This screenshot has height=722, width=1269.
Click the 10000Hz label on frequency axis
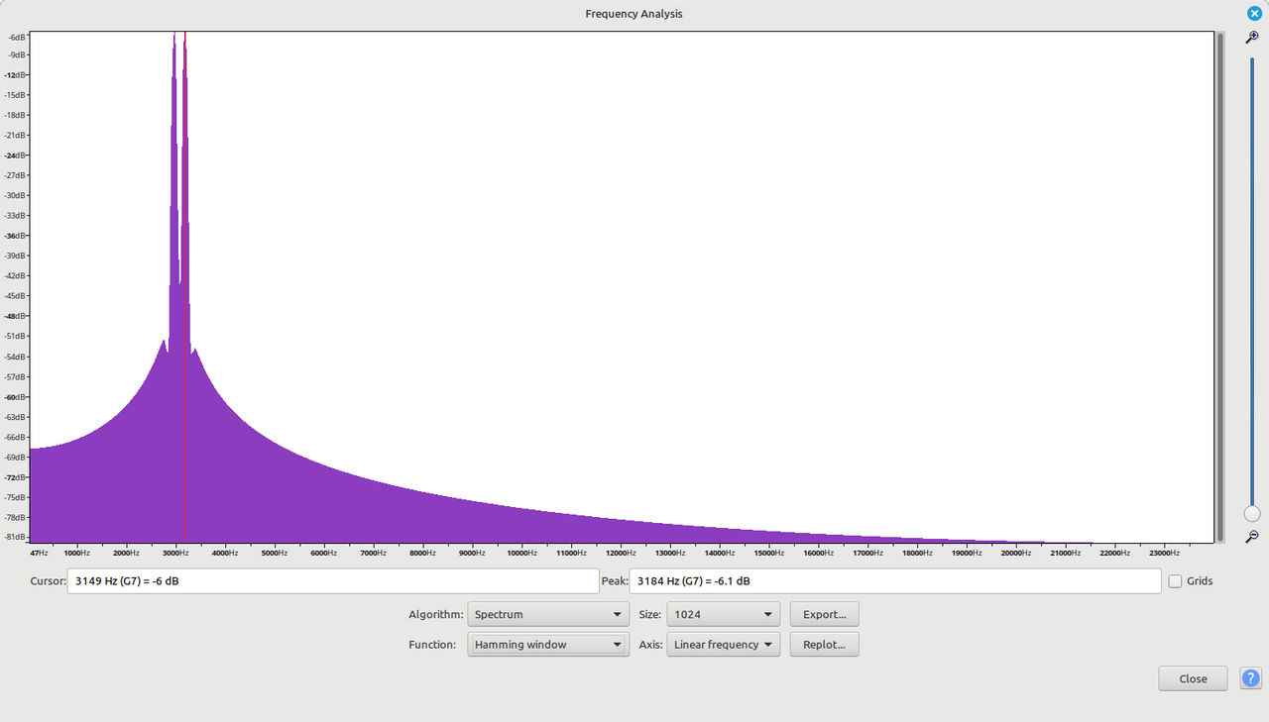pos(522,553)
